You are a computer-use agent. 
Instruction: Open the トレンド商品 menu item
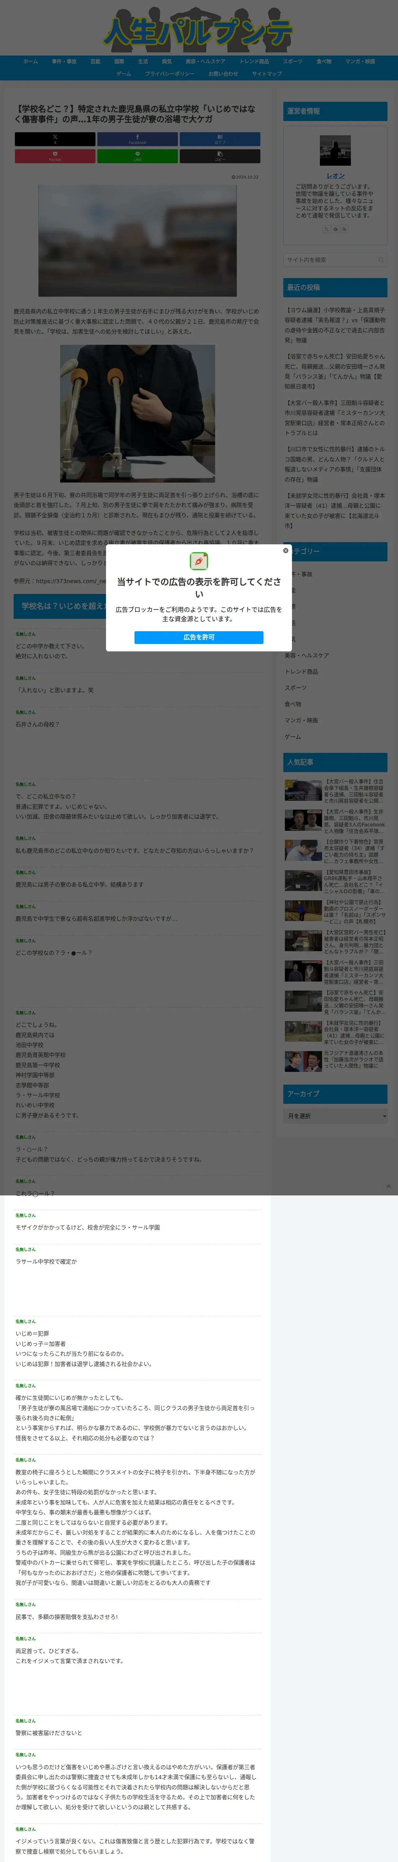pyautogui.click(x=254, y=61)
